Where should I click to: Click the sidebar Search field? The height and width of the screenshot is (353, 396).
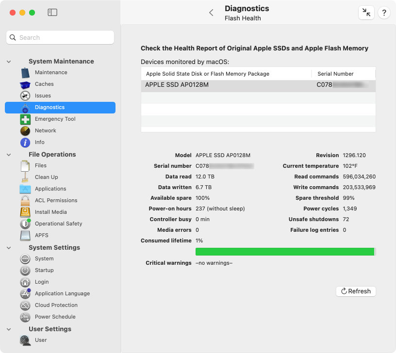pyautogui.click(x=60, y=38)
